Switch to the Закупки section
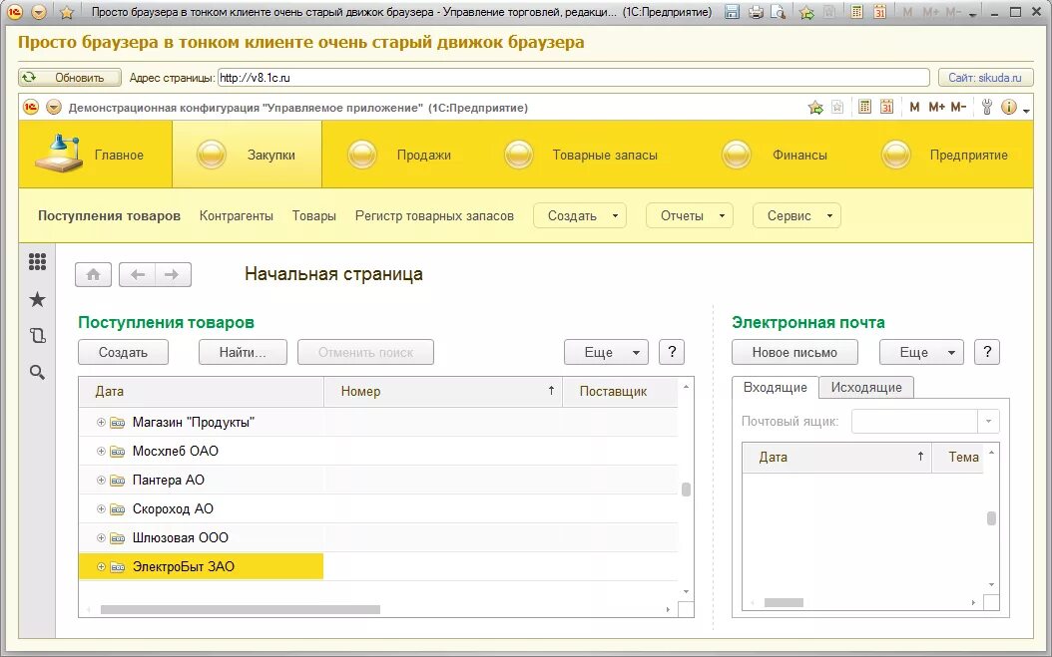Screen dimensions: 1052x657 [247, 155]
